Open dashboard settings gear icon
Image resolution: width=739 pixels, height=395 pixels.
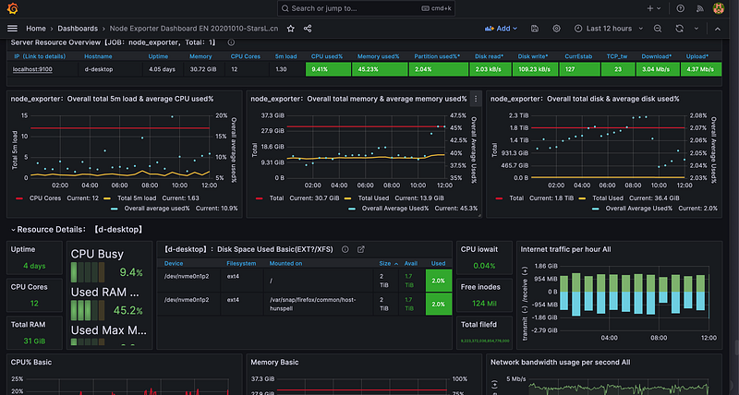point(557,29)
